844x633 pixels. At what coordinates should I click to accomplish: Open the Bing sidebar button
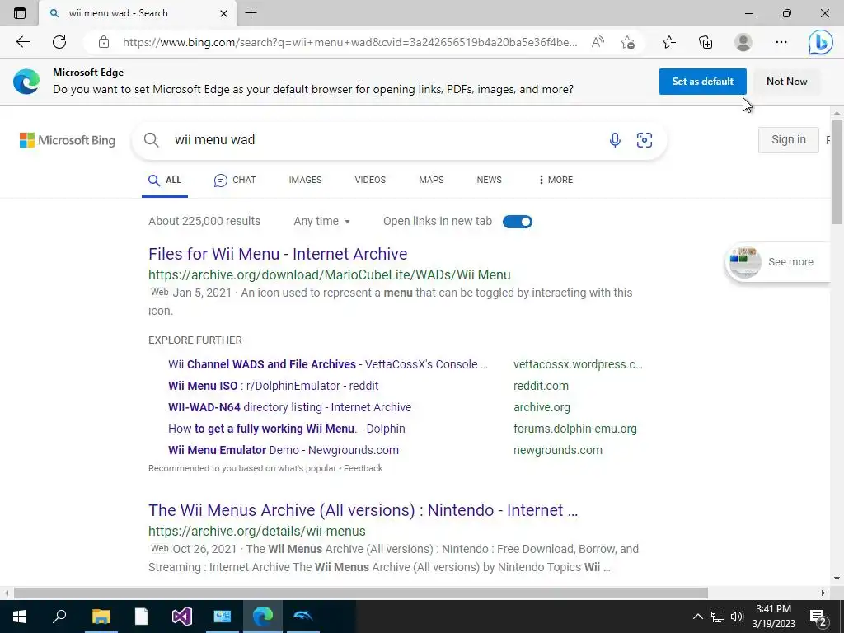coord(820,42)
